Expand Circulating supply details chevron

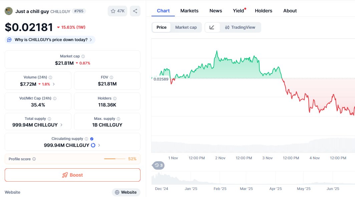coord(99,145)
